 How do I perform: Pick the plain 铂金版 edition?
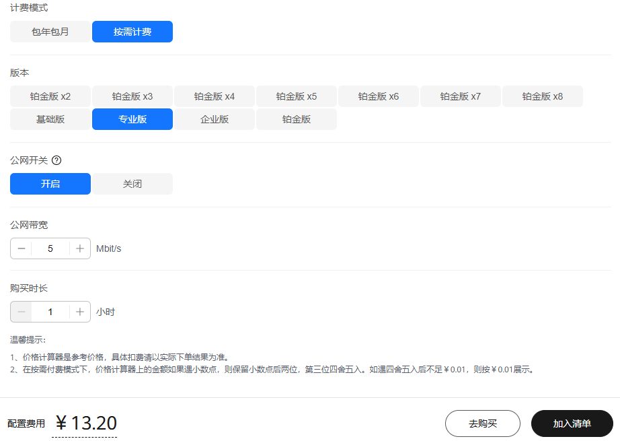click(x=297, y=119)
